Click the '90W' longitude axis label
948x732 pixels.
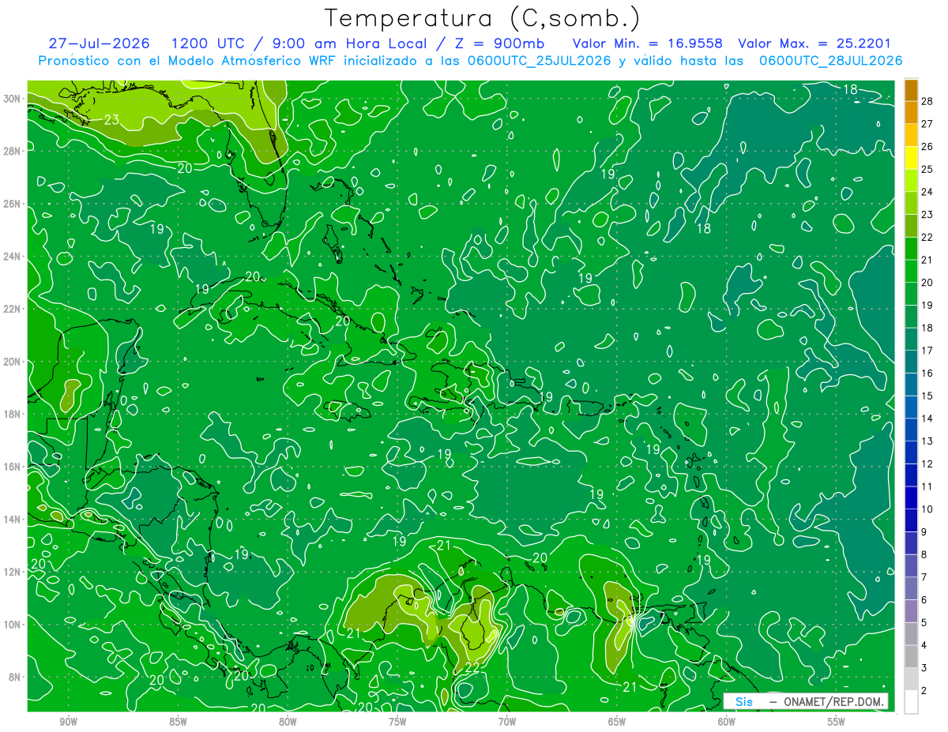69,722
